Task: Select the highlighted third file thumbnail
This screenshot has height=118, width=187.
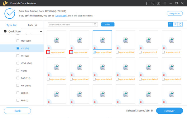Action: 103,40
